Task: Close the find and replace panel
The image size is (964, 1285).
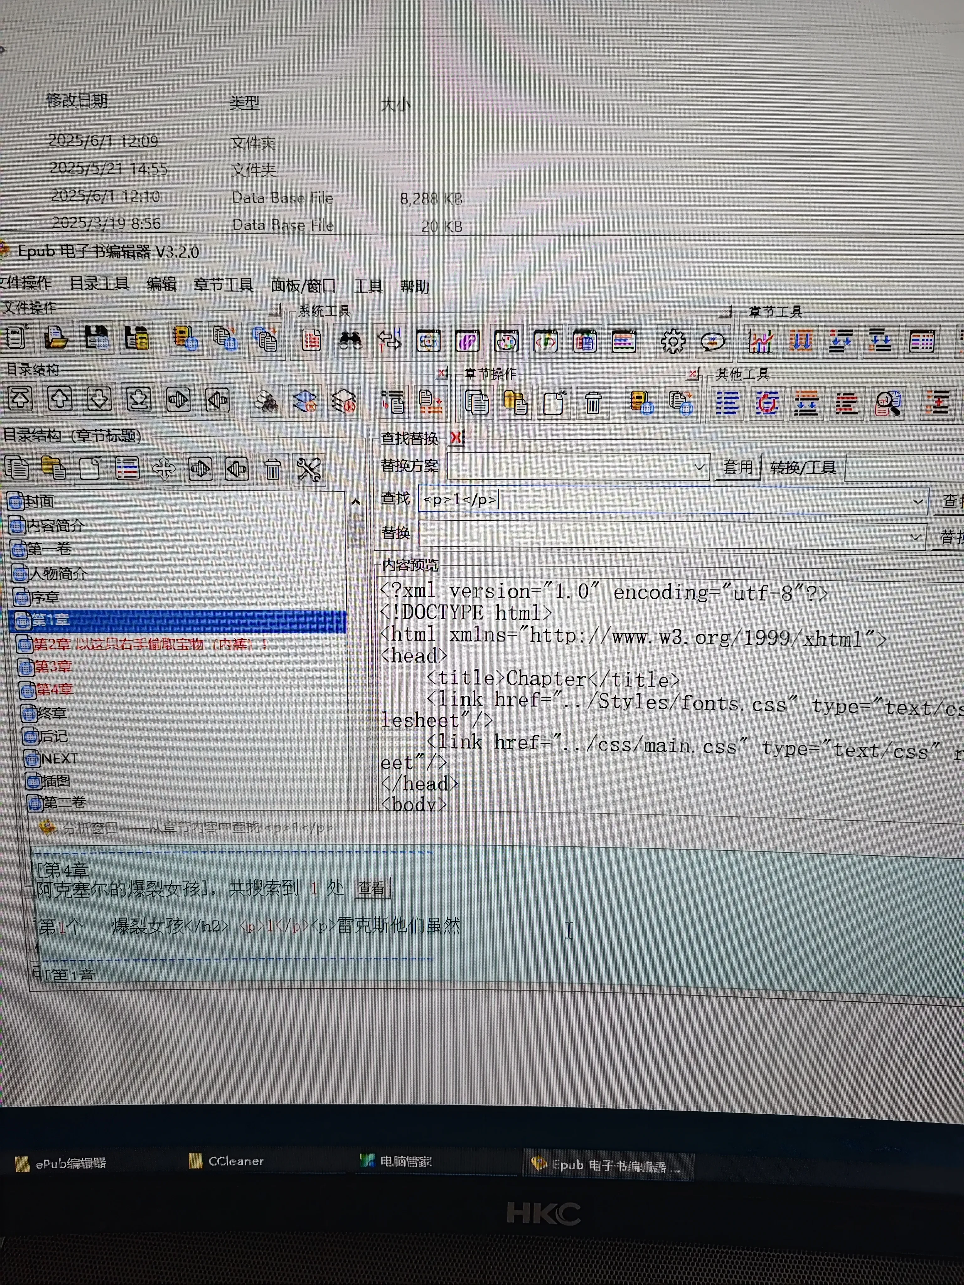Action: click(x=456, y=437)
